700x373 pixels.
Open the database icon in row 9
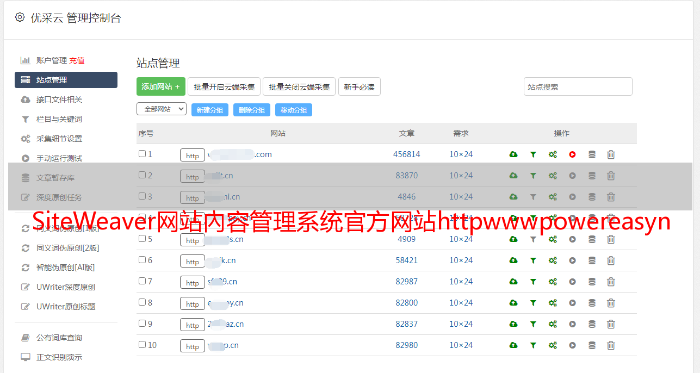tap(592, 324)
